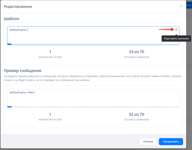Click the Пример сообщения section heading
The width and height of the screenshot is (192, 150).
(x=22, y=71)
